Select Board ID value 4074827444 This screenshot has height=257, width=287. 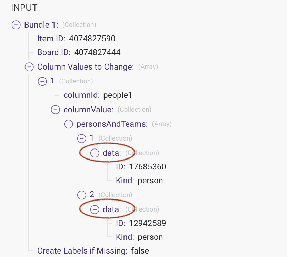97,52
